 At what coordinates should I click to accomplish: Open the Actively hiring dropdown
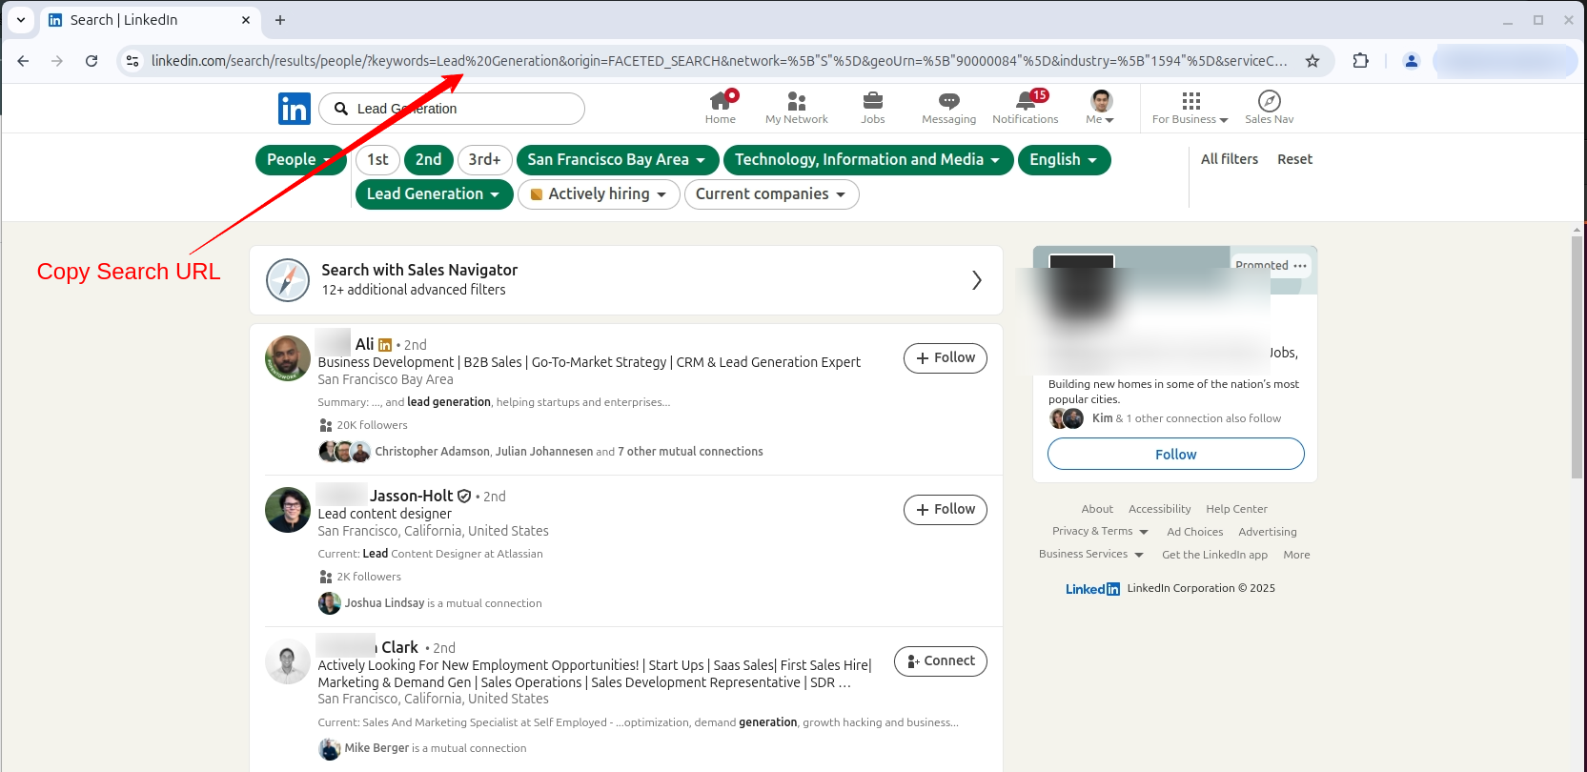(x=599, y=194)
